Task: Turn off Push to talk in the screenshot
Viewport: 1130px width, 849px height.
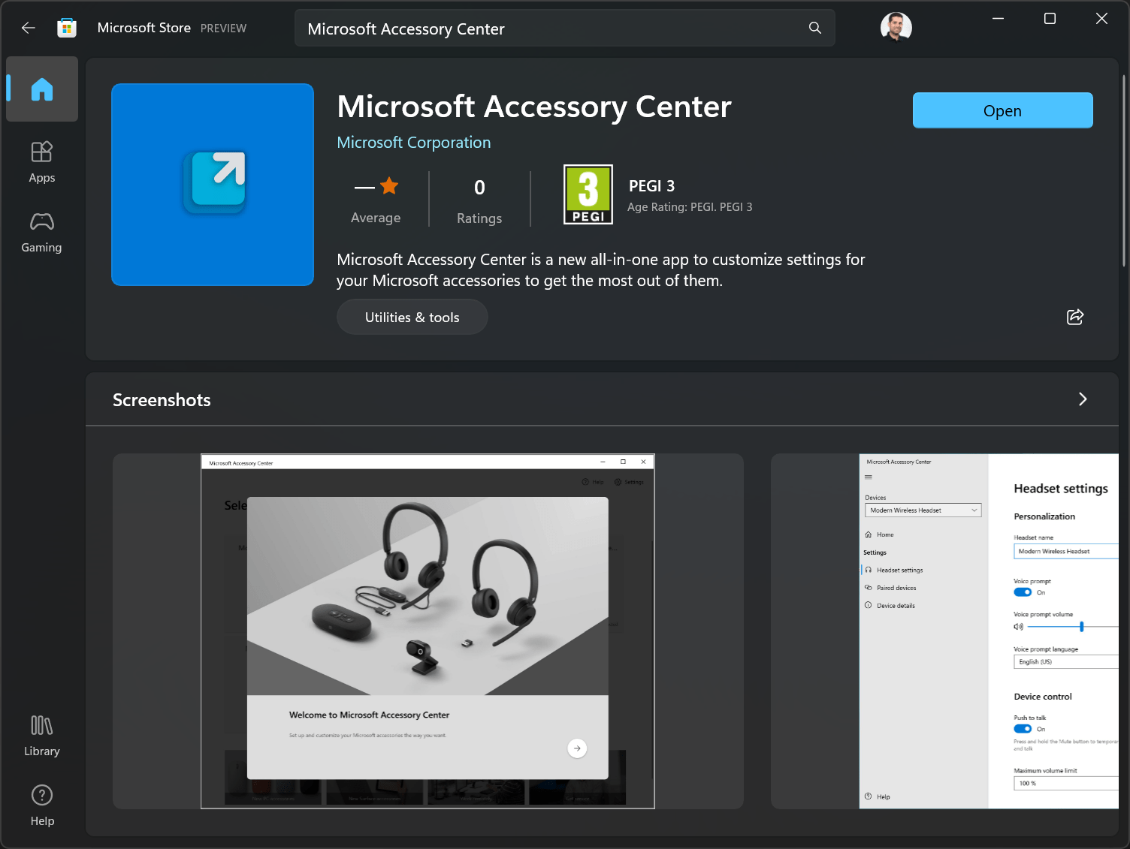Action: click(1022, 728)
